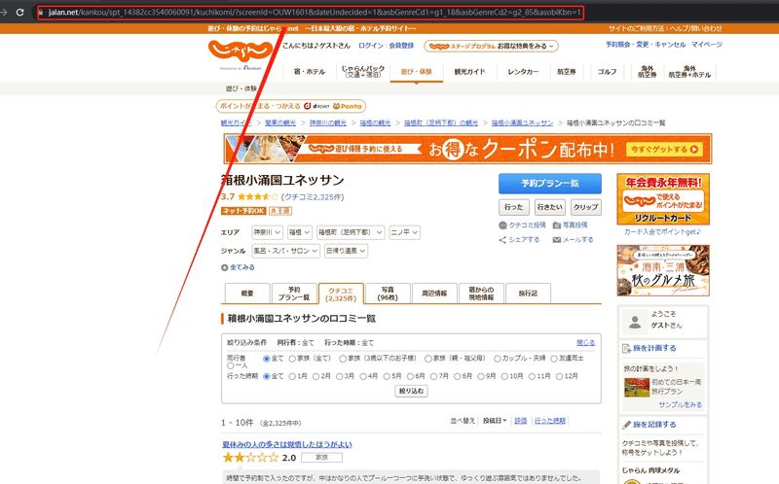The width and height of the screenshot is (779, 484).
Task: Open the 観光ガイド nav menu
Action: click(x=469, y=72)
